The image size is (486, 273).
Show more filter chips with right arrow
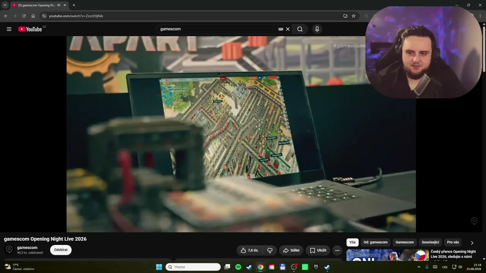click(472, 243)
